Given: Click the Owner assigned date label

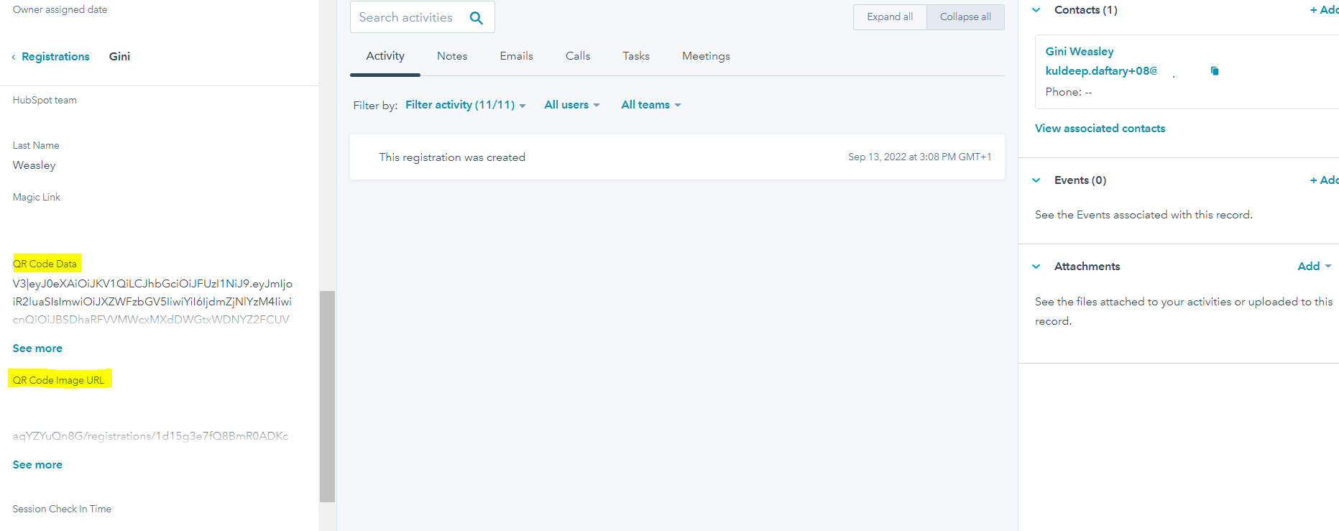Looking at the screenshot, I should pyautogui.click(x=60, y=9).
